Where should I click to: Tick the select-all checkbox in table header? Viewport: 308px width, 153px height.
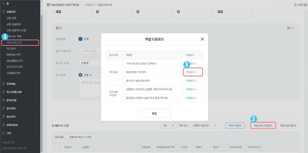(56, 147)
